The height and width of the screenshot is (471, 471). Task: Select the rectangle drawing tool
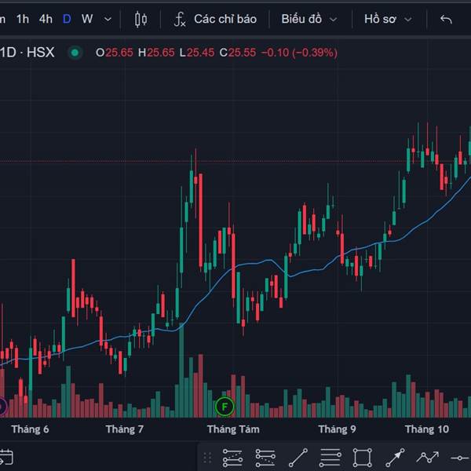click(x=363, y=458)
